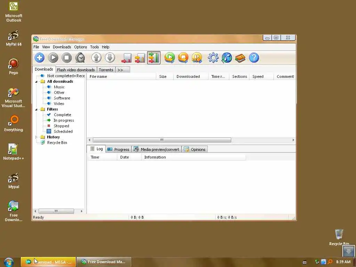Open the Downloads menu
The width and height of the screenshot is (356, 267).
click(62, 47)
